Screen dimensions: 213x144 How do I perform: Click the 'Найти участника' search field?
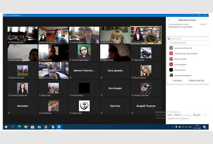click(x=189, y=43)
